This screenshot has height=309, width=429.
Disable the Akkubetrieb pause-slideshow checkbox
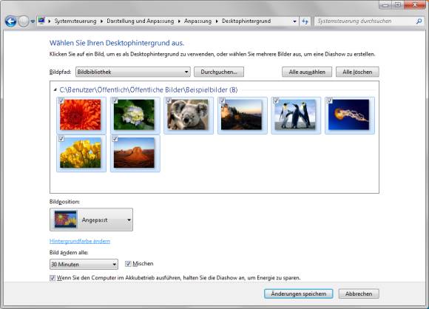(53, 278)
